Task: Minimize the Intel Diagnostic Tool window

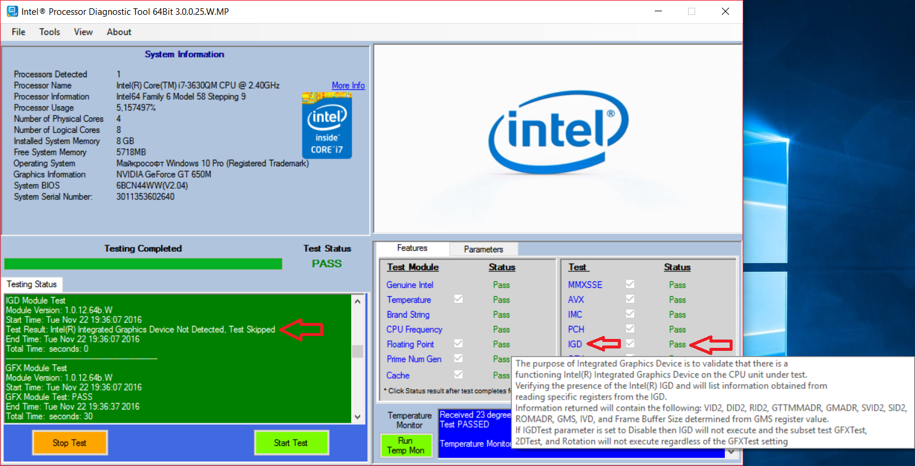Action: (x=658, y=11)
